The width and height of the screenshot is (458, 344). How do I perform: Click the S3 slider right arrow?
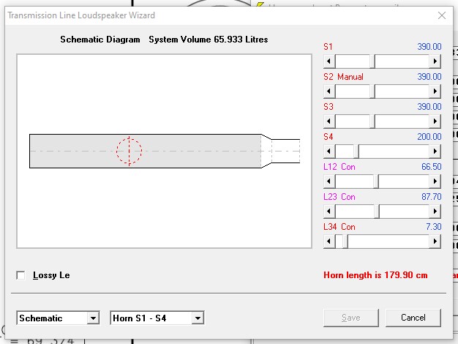[x=435, y=121]
